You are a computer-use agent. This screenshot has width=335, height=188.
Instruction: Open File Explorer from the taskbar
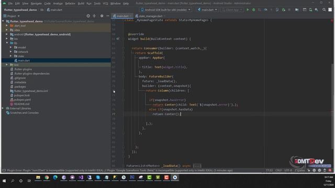(38, 178)
